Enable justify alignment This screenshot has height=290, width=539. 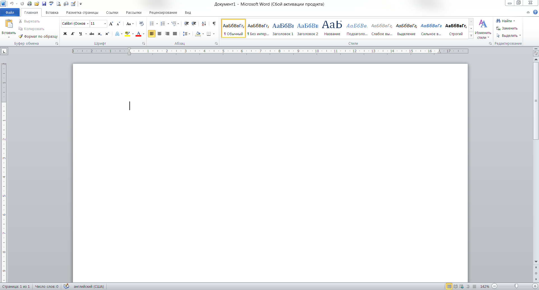click(x=175, y=34)
